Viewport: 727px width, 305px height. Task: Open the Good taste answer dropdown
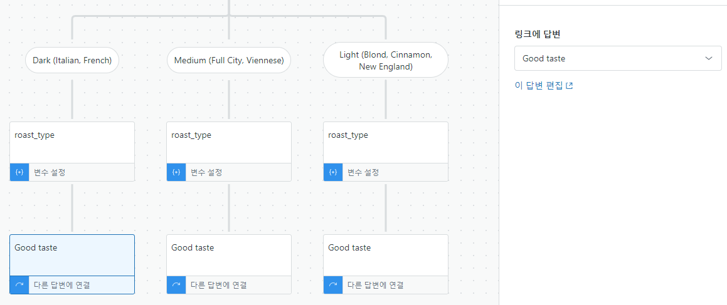[618, 58]
